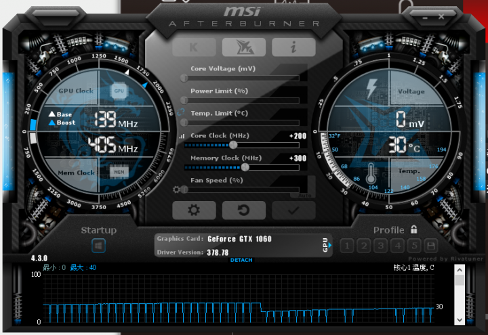Click the 30 °C temperature readout
This screenshot has height=335, width=488.
tap(404, 145)
